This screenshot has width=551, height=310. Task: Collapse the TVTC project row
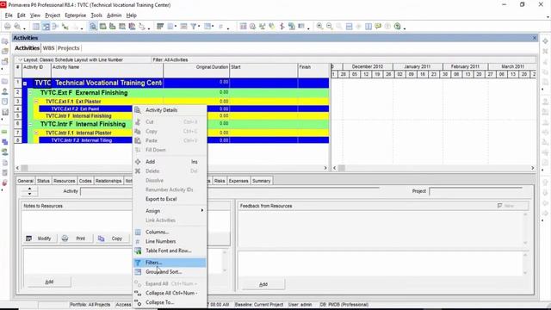25,84
